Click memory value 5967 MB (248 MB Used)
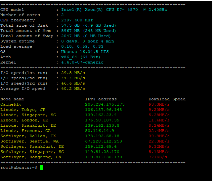 (89, 31)
